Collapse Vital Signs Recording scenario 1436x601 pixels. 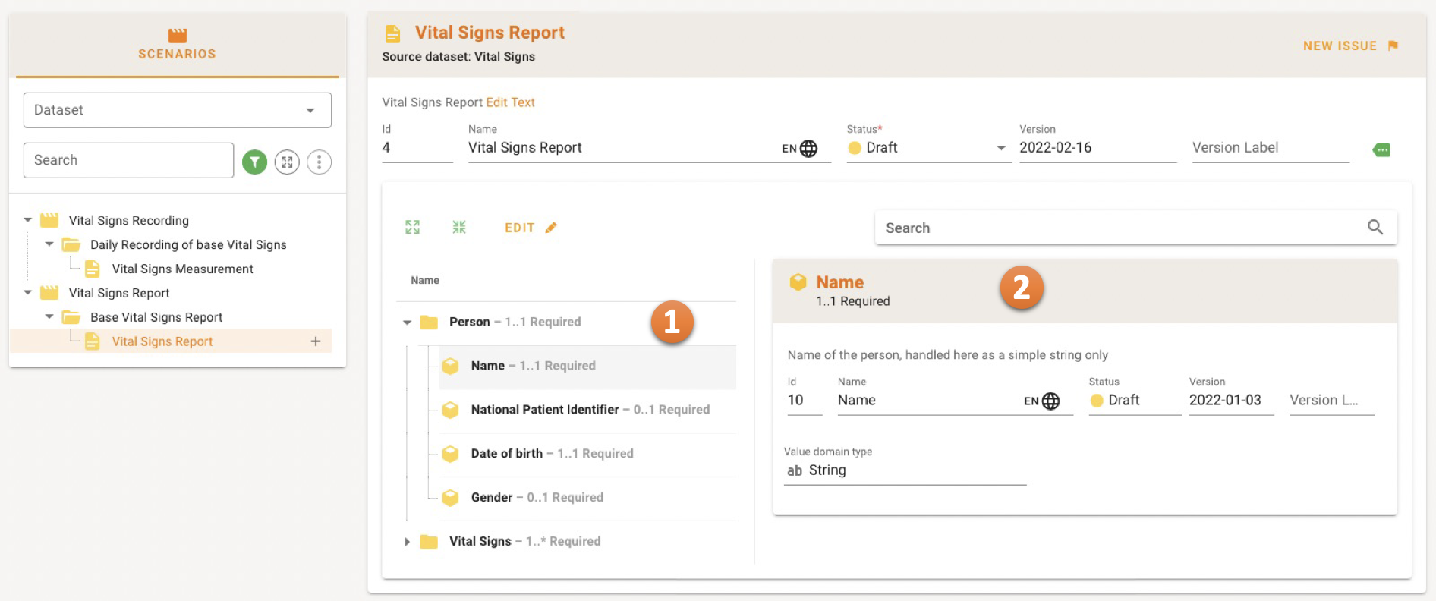click(28, 220)
